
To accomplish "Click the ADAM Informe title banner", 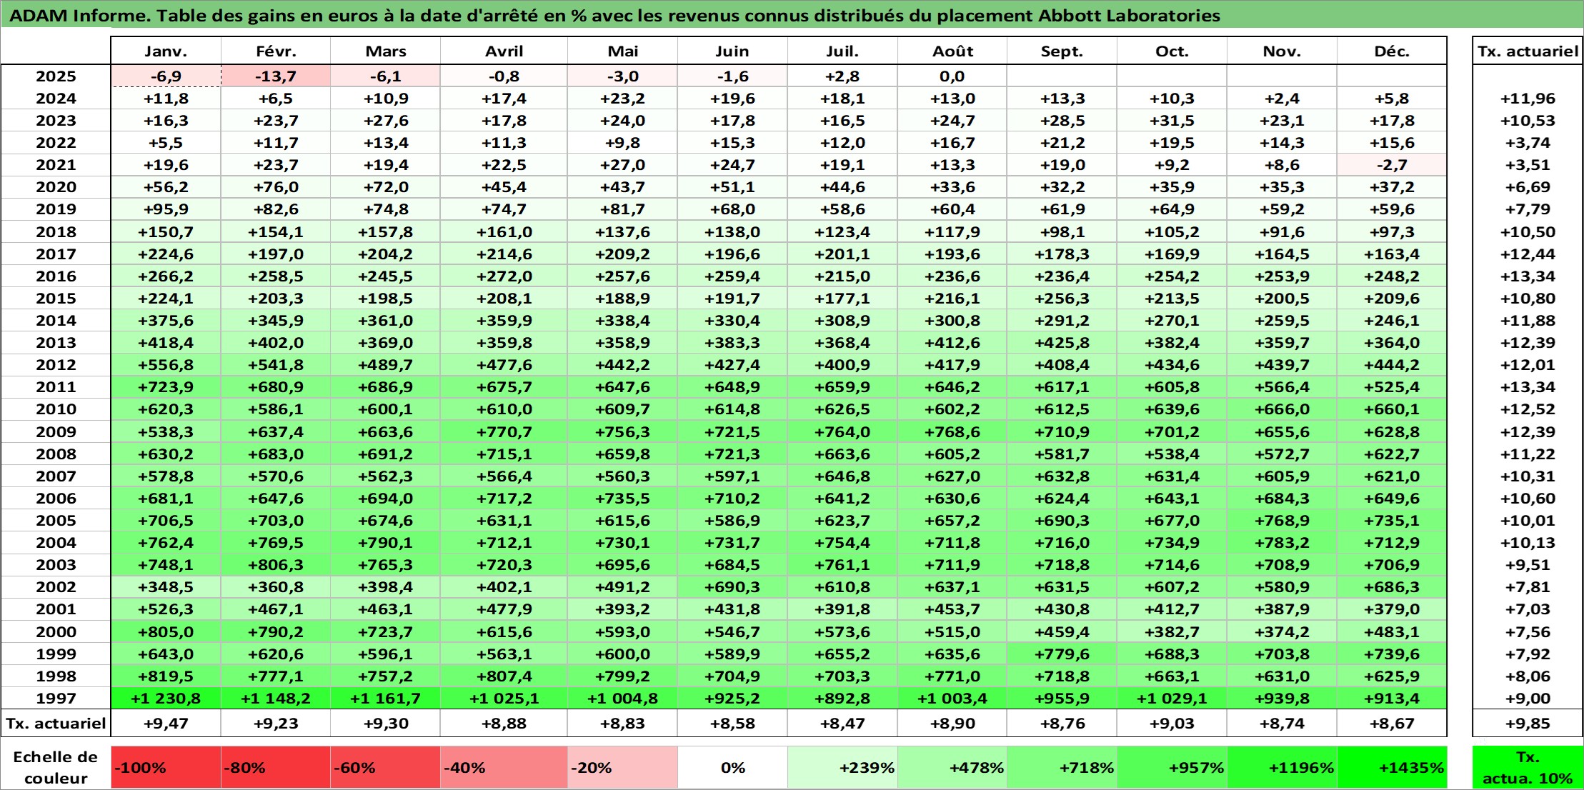I will pyautogui.click(x=792, y=15).
